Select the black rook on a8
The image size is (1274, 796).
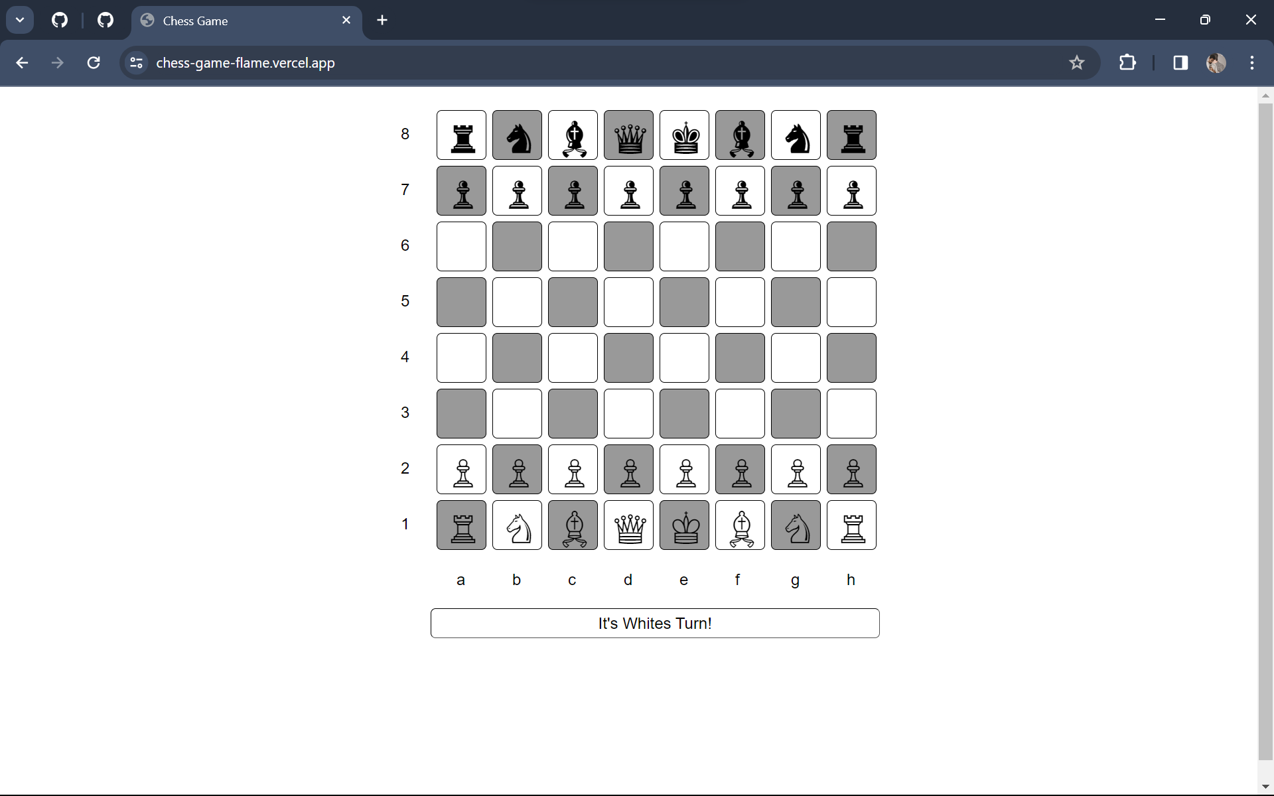(461, 135)
